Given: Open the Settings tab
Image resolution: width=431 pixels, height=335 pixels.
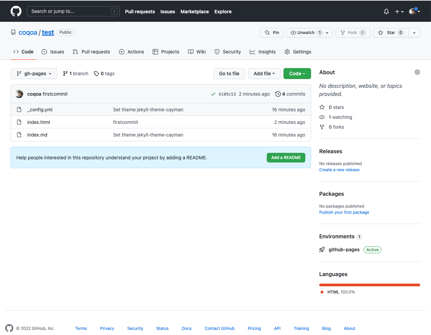Looking at the screenshot, I should click(298, 52).
